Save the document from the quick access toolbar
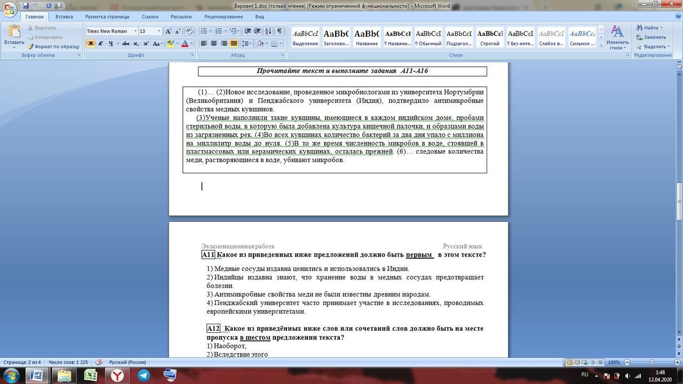This screenshot has width=683, height=384. coord(25,6)
